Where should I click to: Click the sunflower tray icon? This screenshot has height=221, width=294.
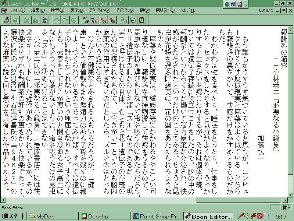[x=253, y=216]
